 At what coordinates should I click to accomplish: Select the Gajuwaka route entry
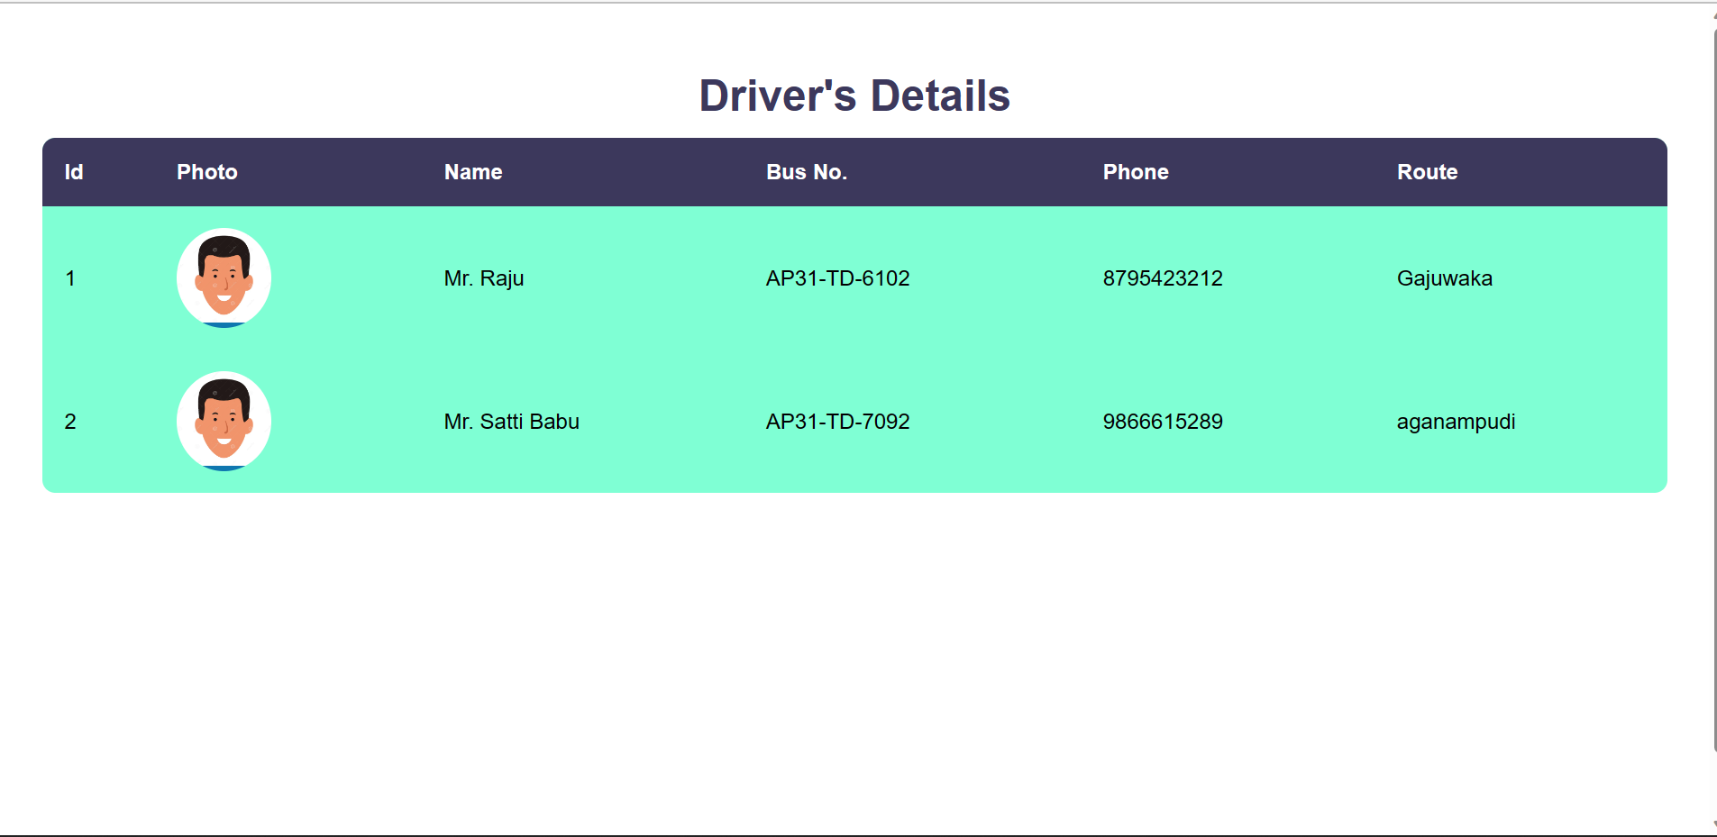tap(1444, 278)
